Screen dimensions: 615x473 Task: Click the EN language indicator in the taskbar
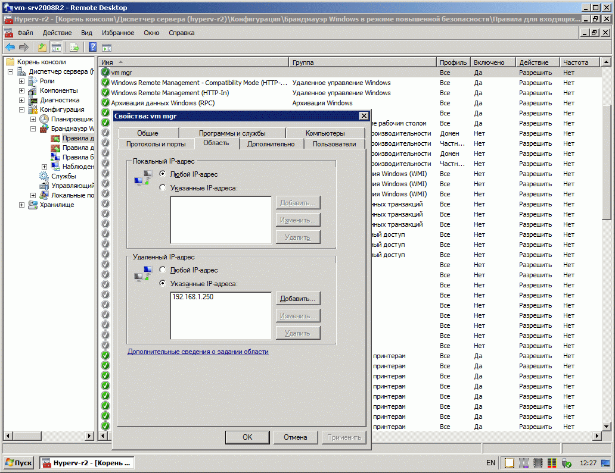(x=490, y=463)
